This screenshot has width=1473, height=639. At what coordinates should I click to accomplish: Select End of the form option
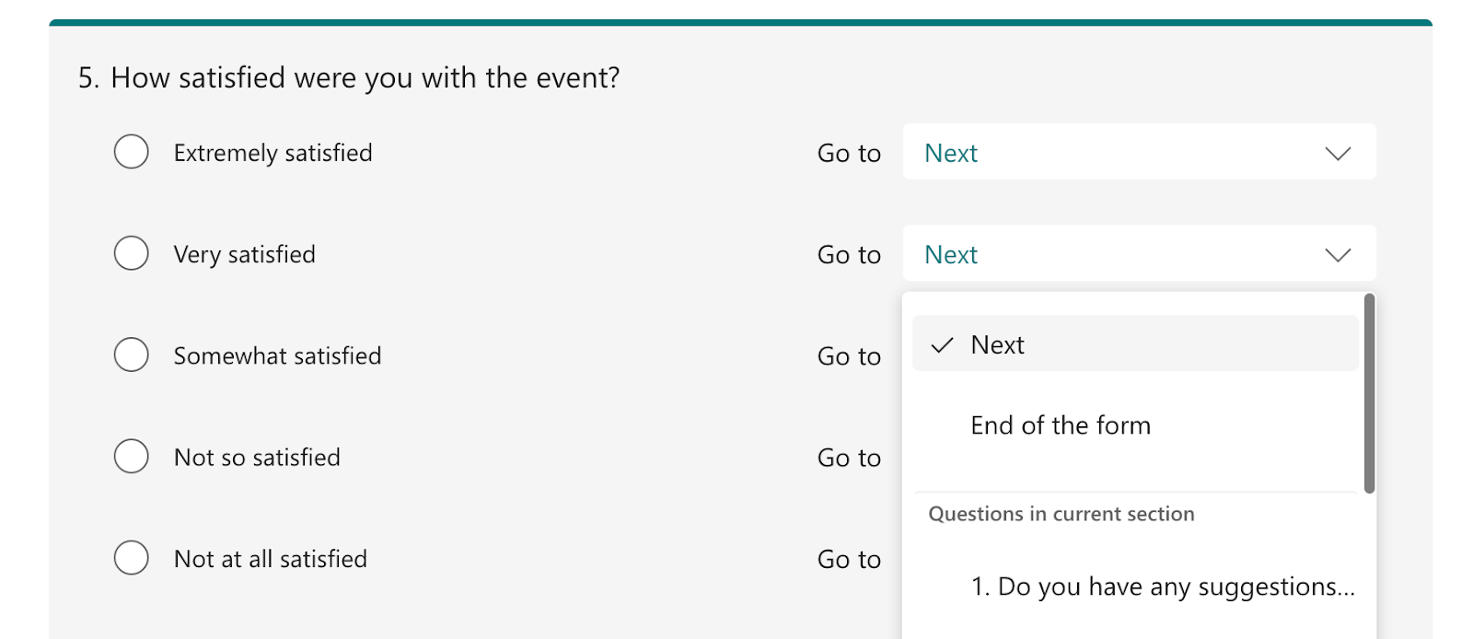point(1061,425)
